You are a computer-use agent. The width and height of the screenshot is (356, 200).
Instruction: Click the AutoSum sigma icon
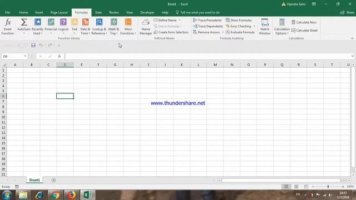click(x=24, y=22)
